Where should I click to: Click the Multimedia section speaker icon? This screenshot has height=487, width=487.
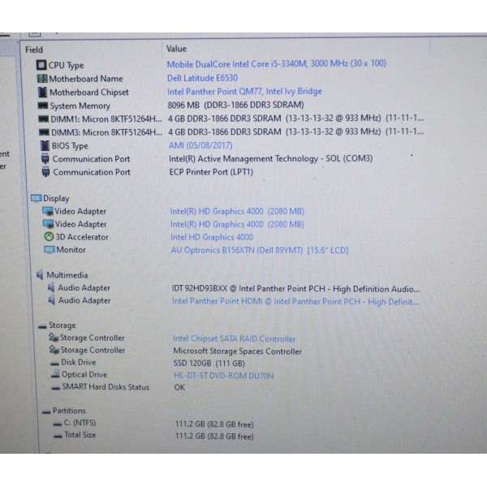40,274
